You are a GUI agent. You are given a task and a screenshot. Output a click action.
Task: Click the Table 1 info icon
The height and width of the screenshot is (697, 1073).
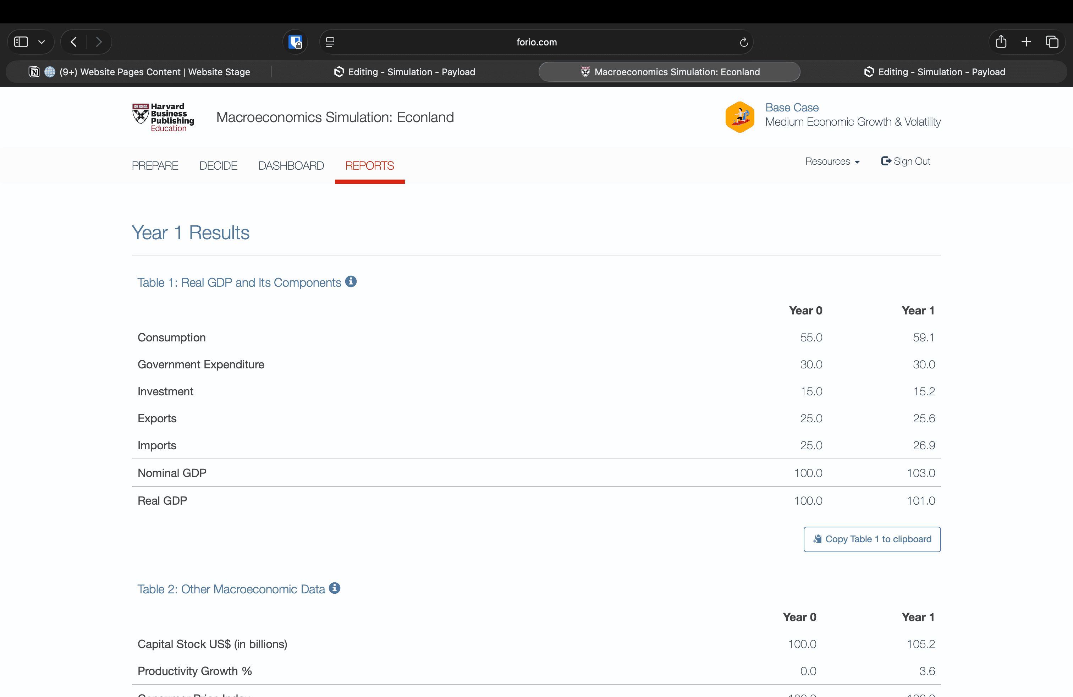coord(351,281)
